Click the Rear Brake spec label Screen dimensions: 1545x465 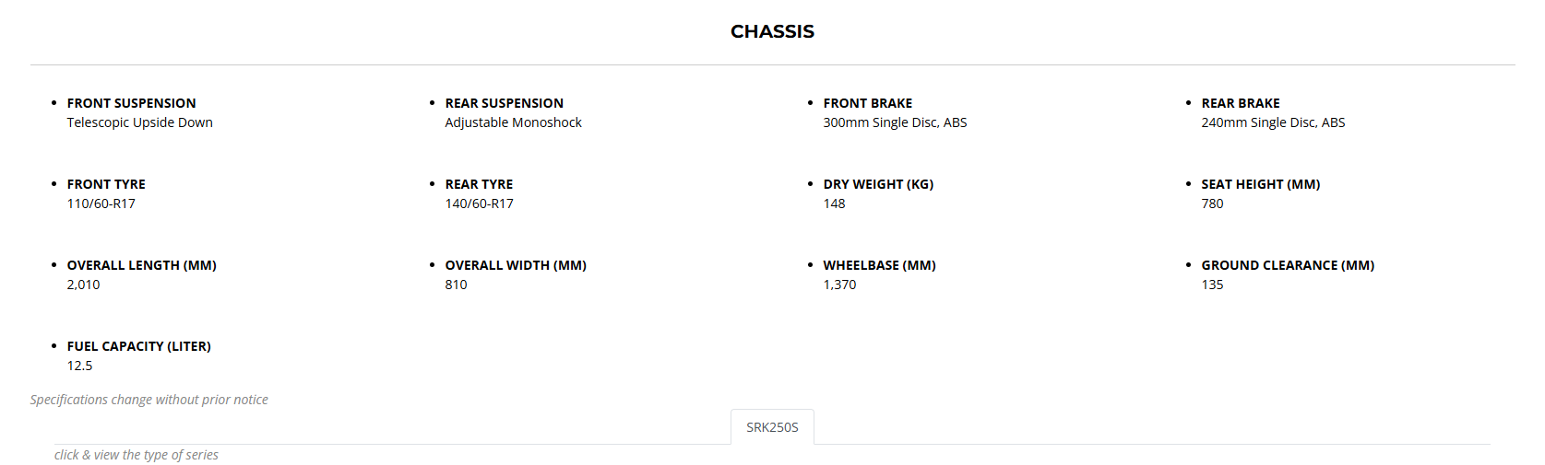pos(1240,103)
